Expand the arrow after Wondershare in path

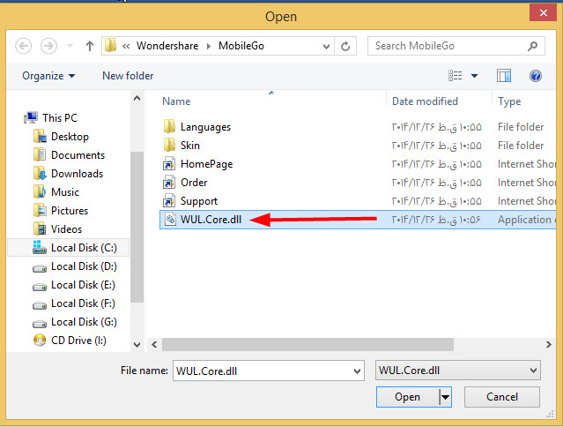pos(209,46)
